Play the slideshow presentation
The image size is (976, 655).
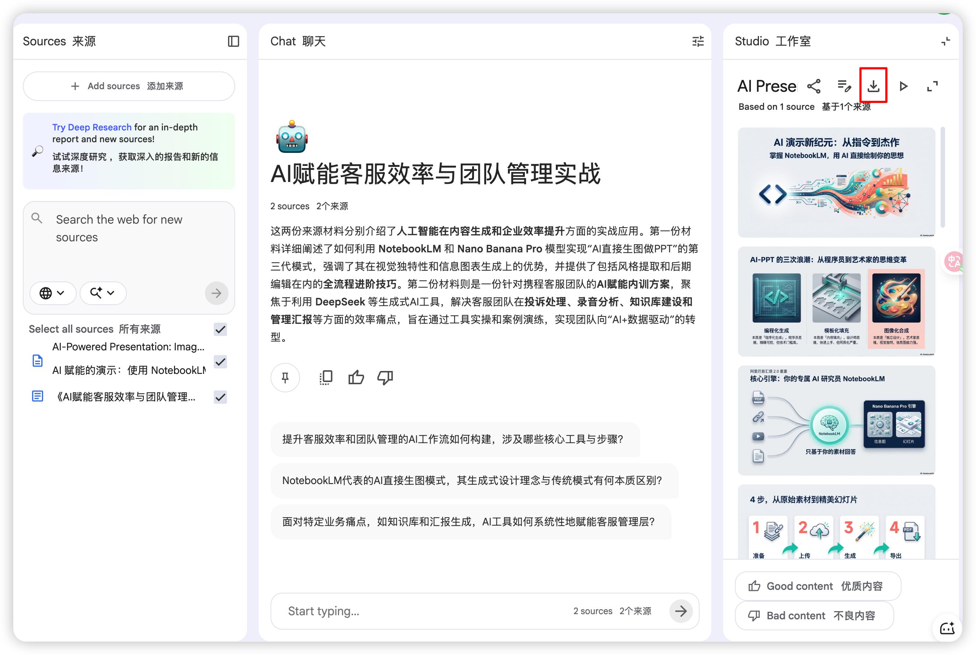point(903,86)
